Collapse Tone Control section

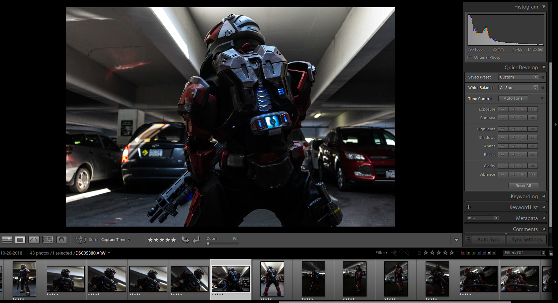[x=542, y=98]
